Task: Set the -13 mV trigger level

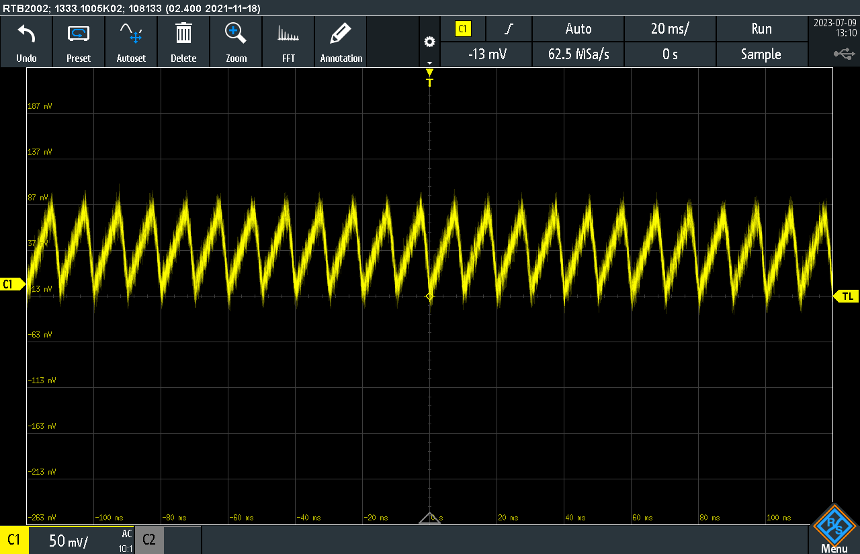Action: [486, 54]
